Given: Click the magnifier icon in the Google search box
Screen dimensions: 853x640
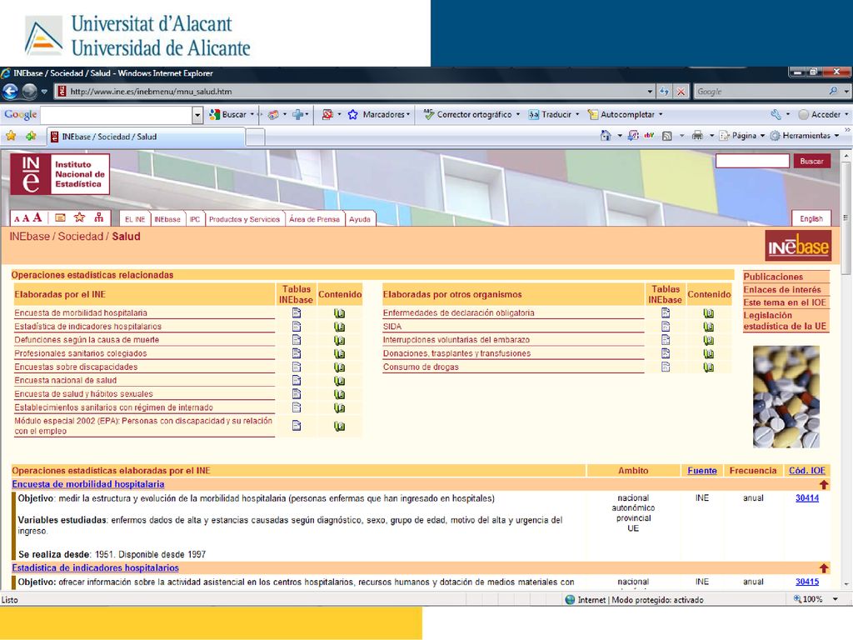Looking at the screenshot, I should [833, 92].
